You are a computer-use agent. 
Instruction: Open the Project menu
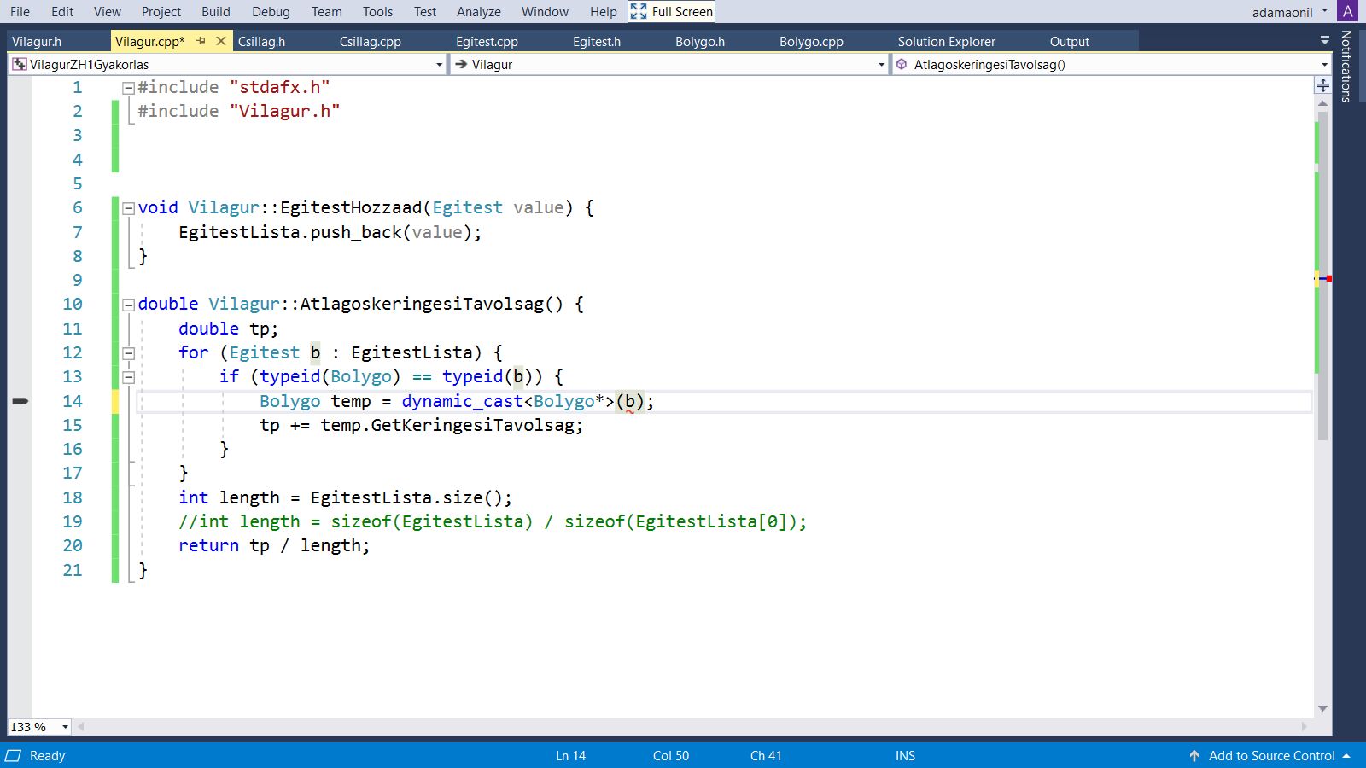pyautogui.click(x=161, y=11)
